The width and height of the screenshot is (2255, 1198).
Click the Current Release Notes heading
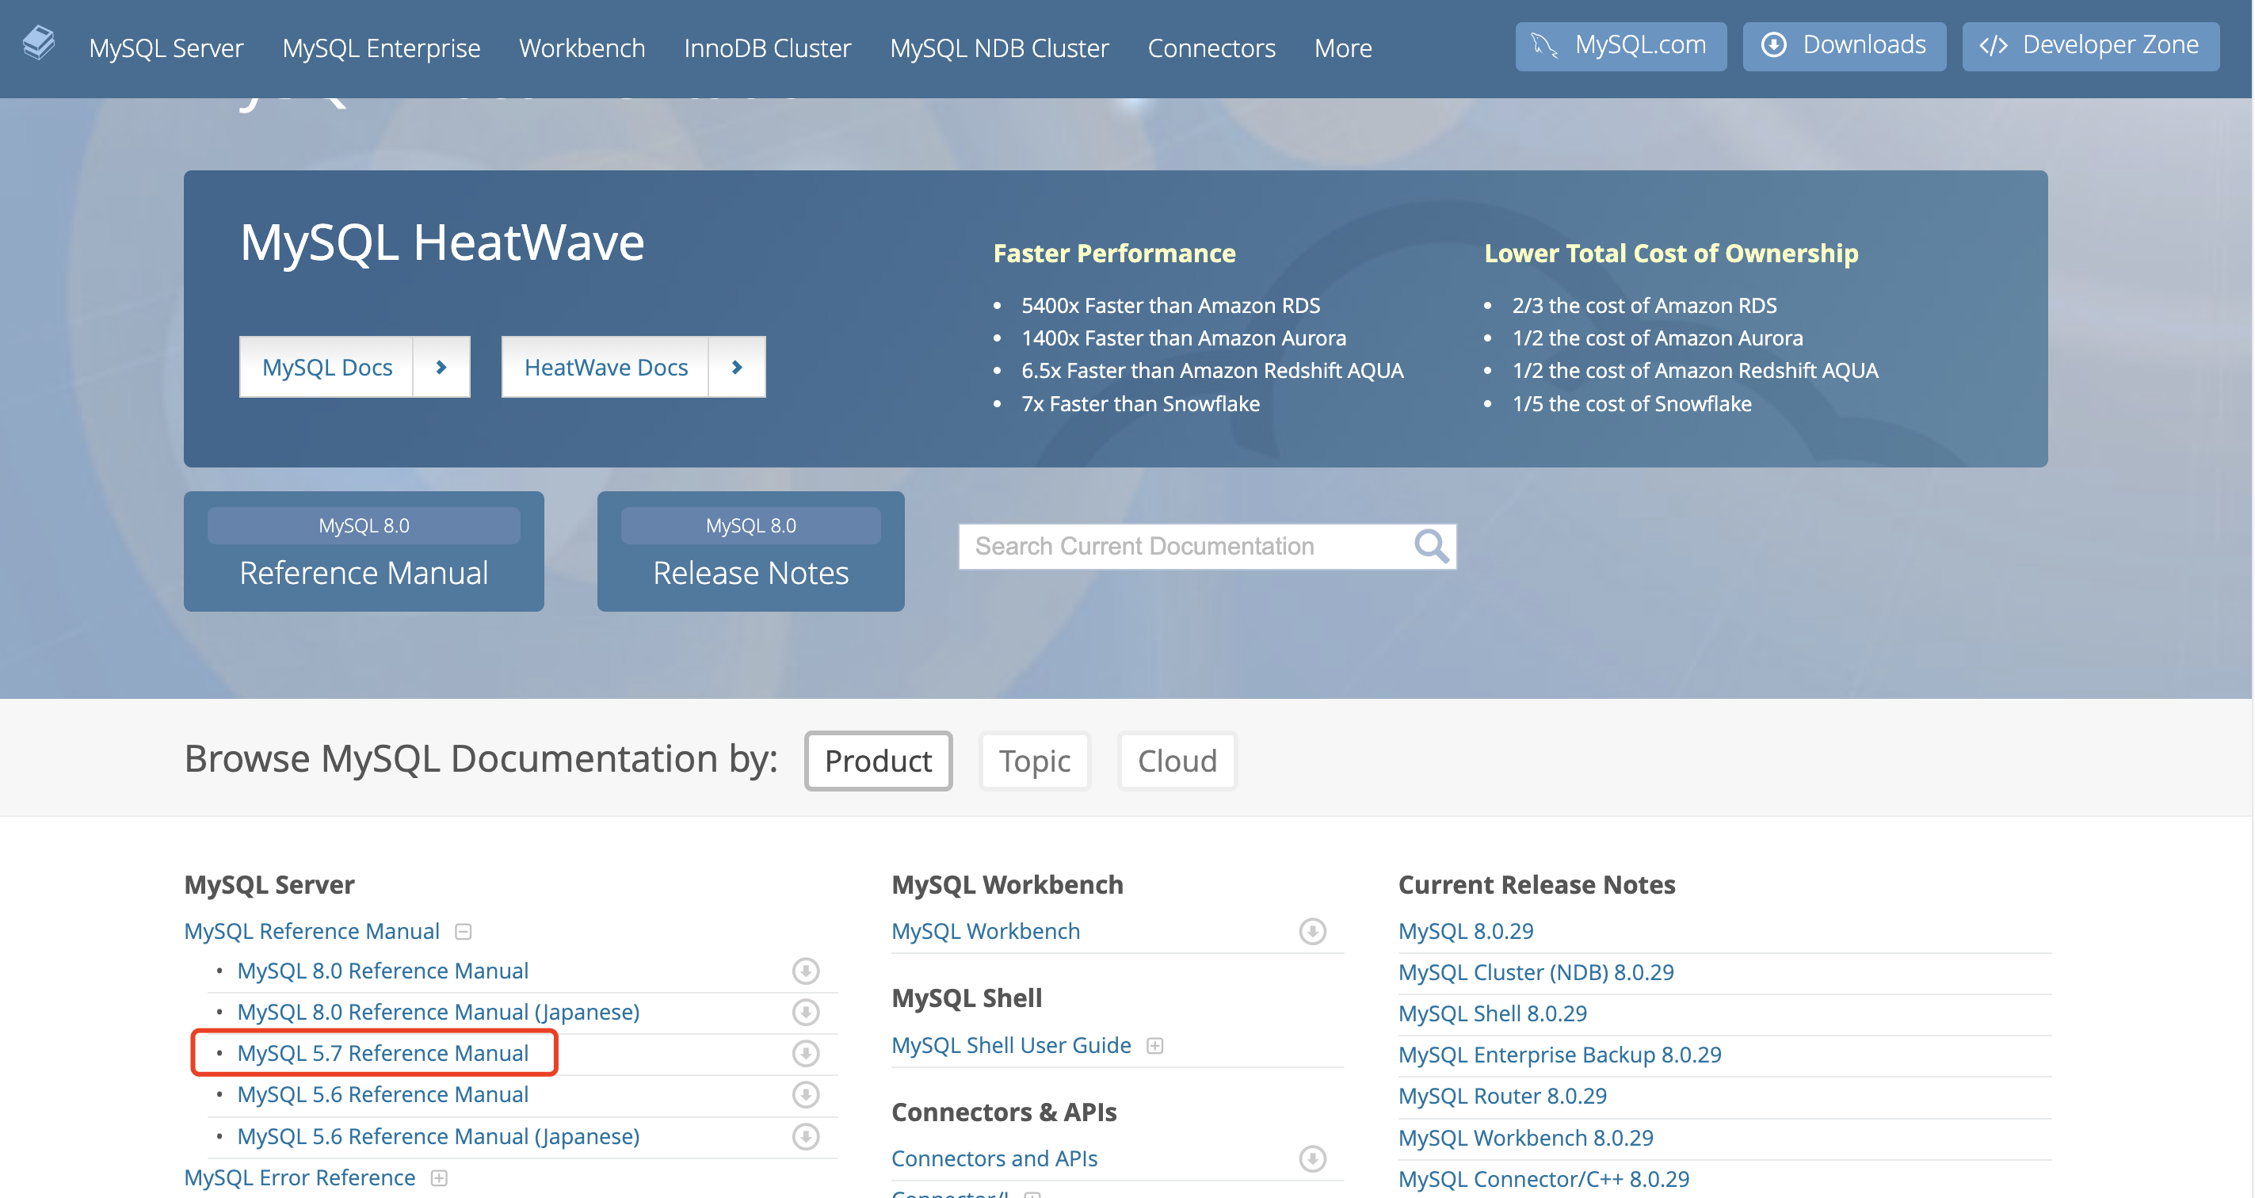tap(1536, 886)
